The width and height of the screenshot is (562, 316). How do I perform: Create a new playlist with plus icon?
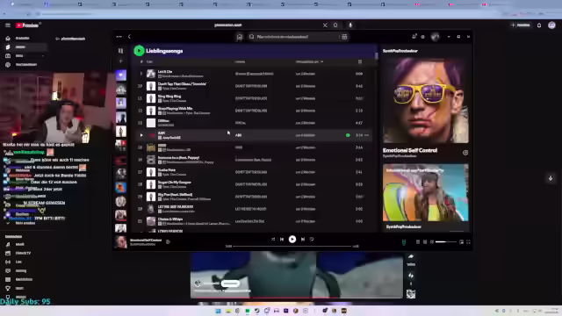coord(121,61)
